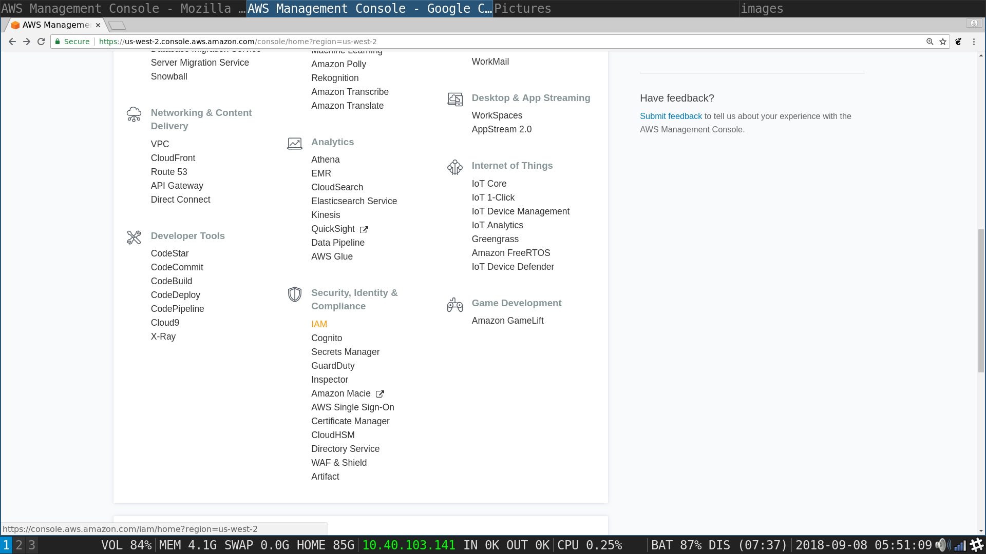This screenshot has width=986, height=554.
Task: Bookmark this page with the star icon
Action: tap(943, 42)
